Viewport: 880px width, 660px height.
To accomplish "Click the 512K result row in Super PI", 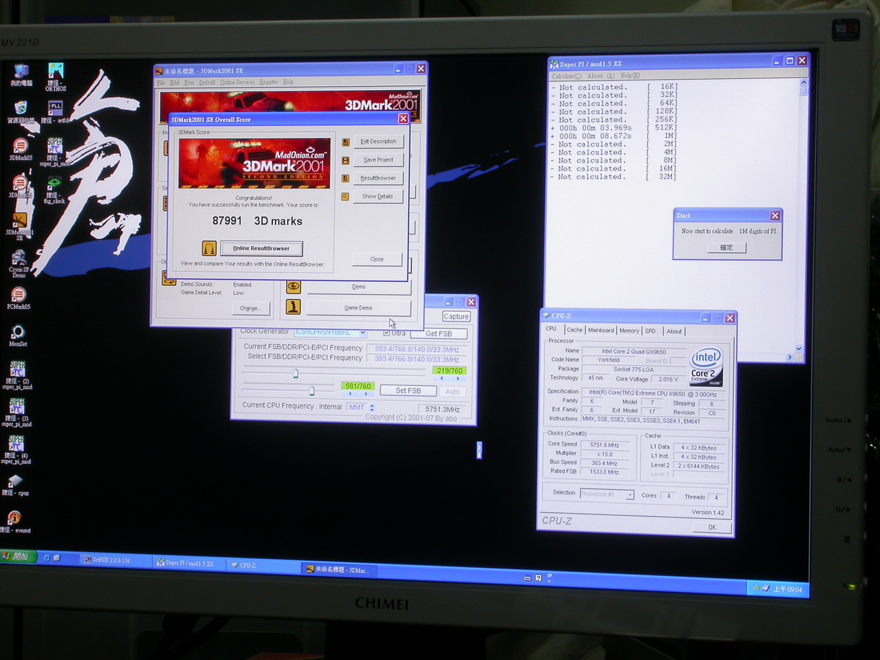I will (615, 128).
